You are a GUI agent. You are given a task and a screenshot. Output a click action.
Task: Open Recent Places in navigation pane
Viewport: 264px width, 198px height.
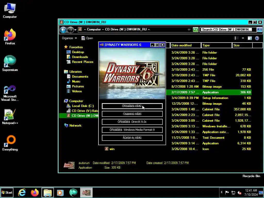(82, 62)
